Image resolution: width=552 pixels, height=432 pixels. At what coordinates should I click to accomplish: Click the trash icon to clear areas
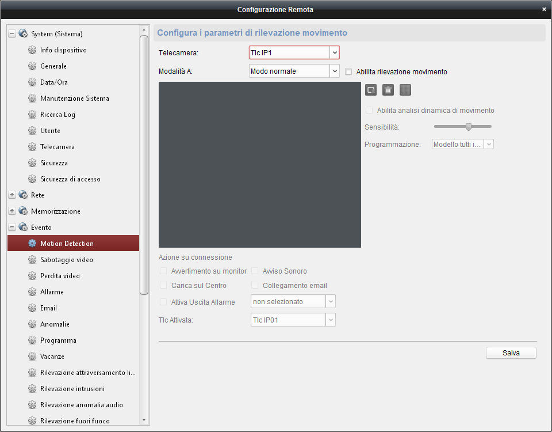pos(388,90)
